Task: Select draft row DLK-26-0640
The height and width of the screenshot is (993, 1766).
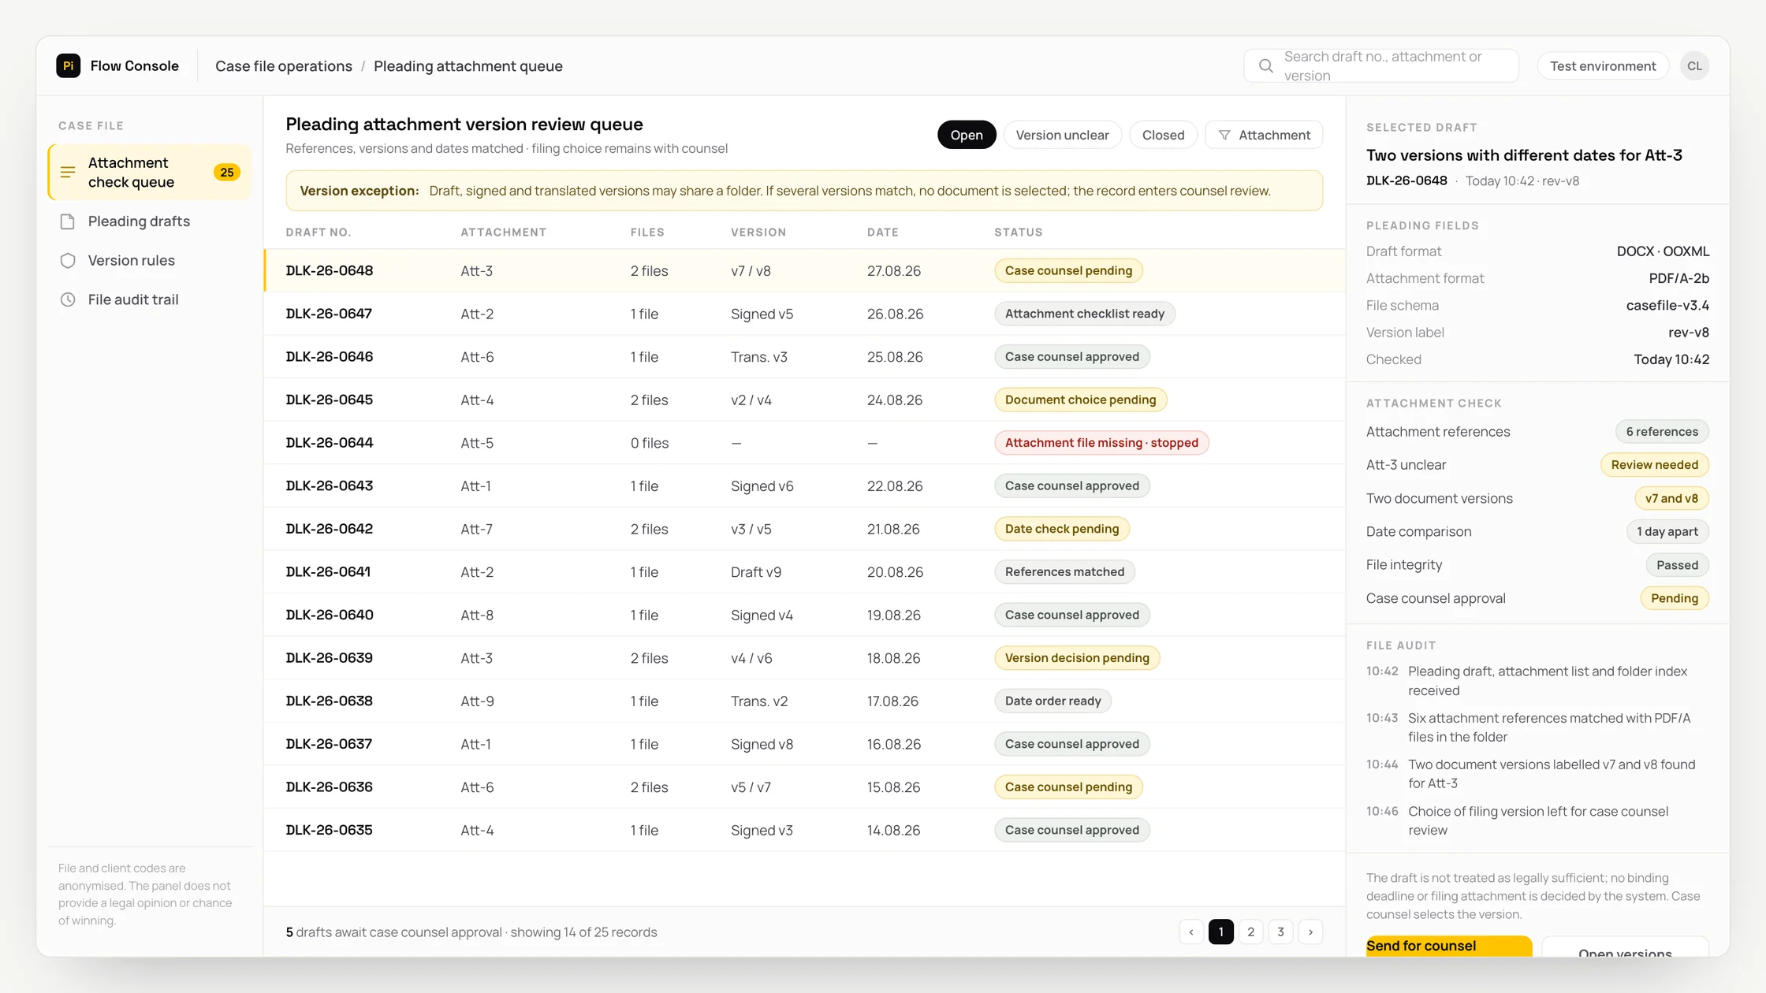Action: point(804,615)
